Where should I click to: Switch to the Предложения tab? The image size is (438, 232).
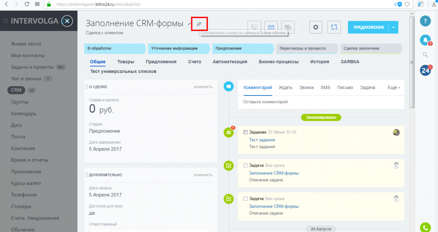point(161,62)
